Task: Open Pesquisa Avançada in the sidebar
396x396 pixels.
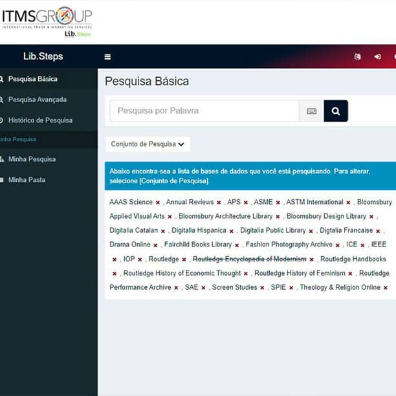Action: click(37, 100)
